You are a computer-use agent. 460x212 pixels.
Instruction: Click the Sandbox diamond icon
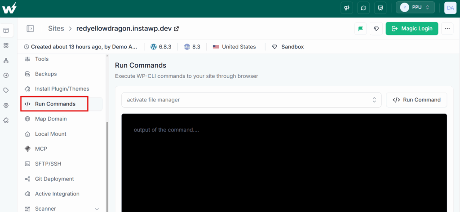click(x=274, y=47)
